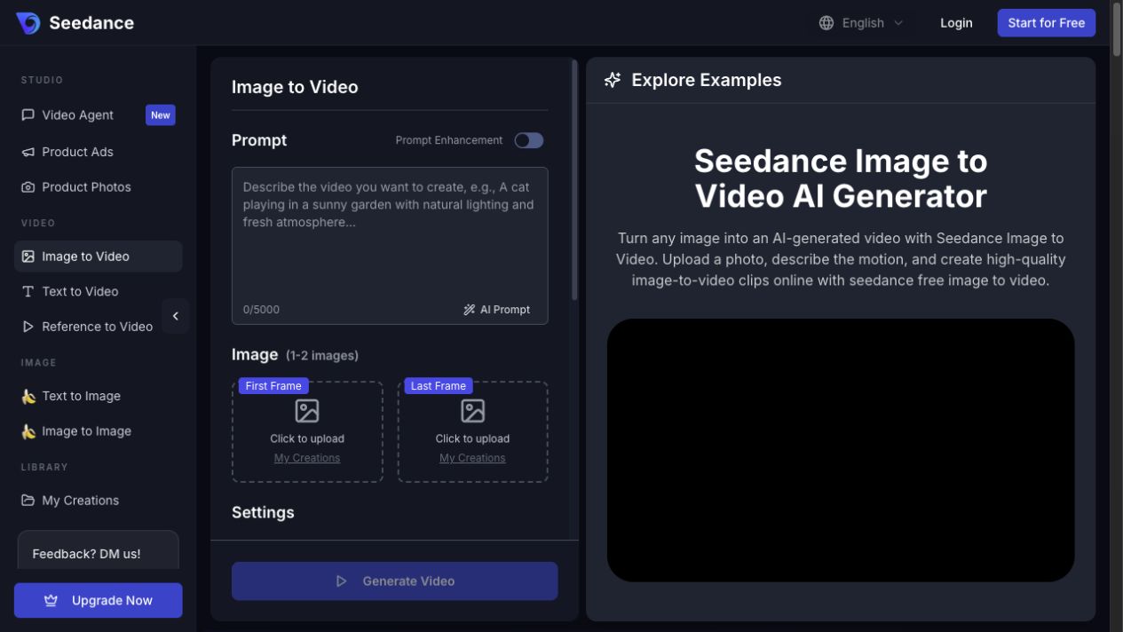Click the Login link

click(x=956, y=23)
